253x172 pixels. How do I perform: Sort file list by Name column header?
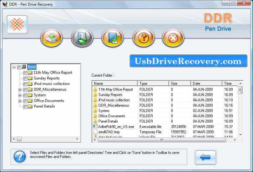(115, 83)
